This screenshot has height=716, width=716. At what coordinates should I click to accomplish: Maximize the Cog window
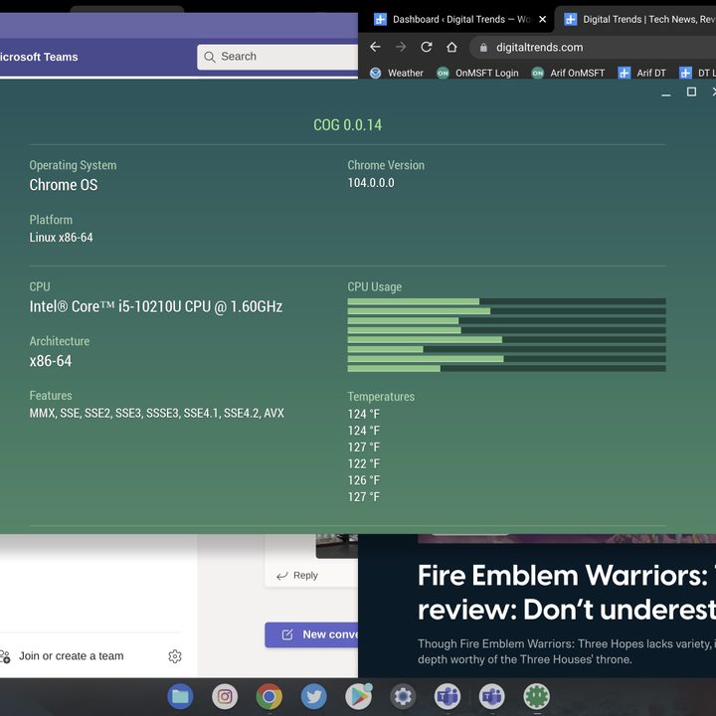pos(691,91)
